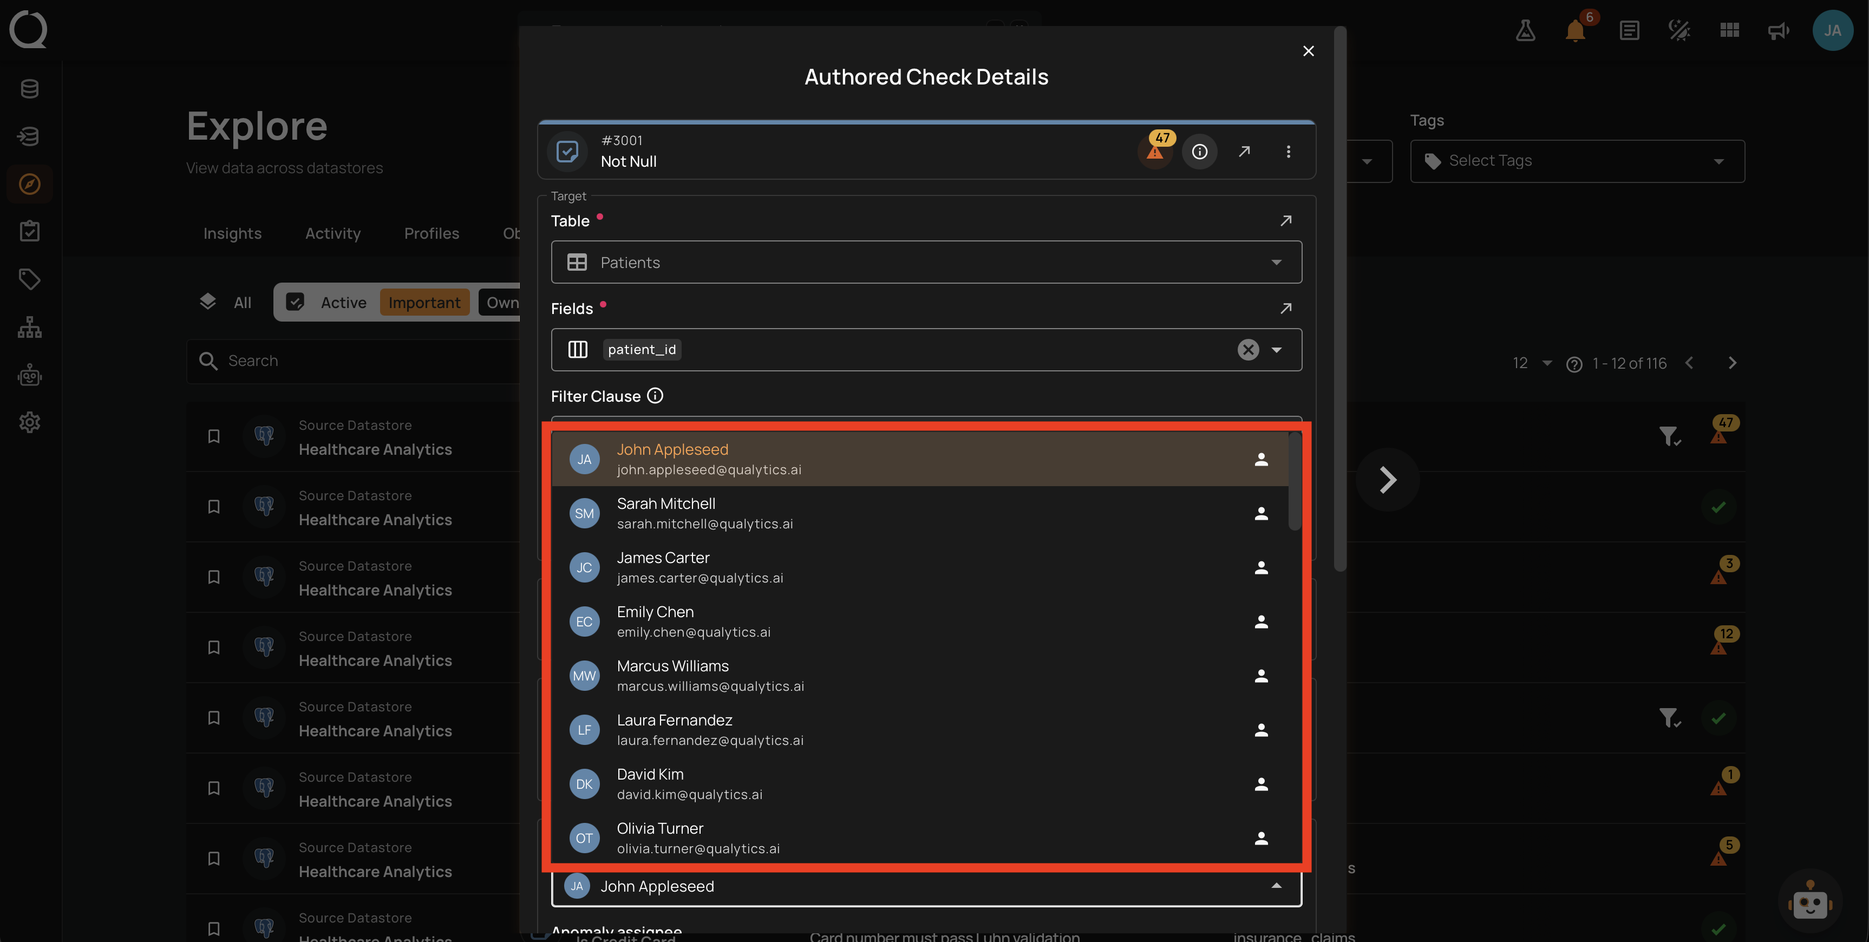
Task: Open the three-dot menu on check #3001
Action: pos(1288,152)
